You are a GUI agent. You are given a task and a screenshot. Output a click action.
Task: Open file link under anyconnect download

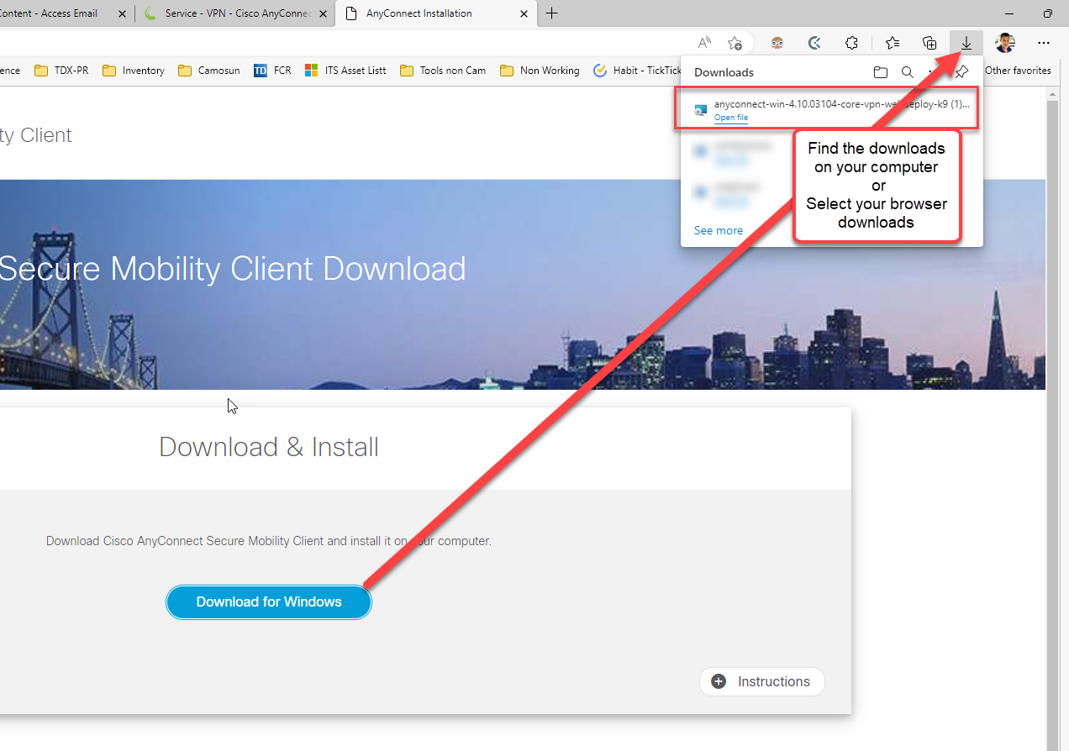[731, 118]
